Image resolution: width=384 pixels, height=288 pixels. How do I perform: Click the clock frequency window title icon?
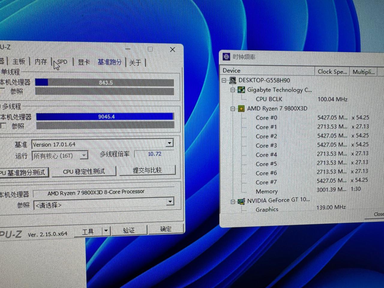[x=226, y=56]
